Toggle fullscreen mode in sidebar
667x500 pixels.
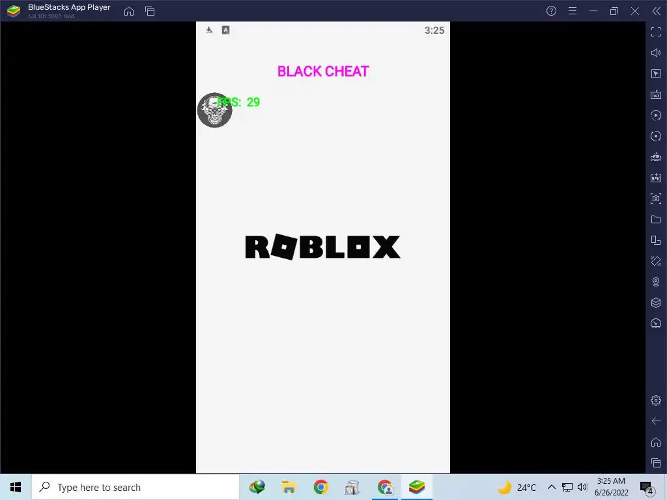tap(656, 32)
